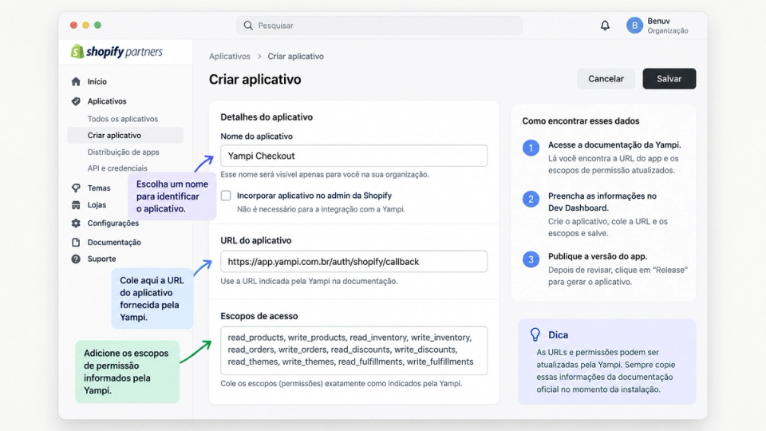Viewport: 766px width, 431px height.
Task: Click the Aplicativos sidebar icon
Action: (76, 101)
